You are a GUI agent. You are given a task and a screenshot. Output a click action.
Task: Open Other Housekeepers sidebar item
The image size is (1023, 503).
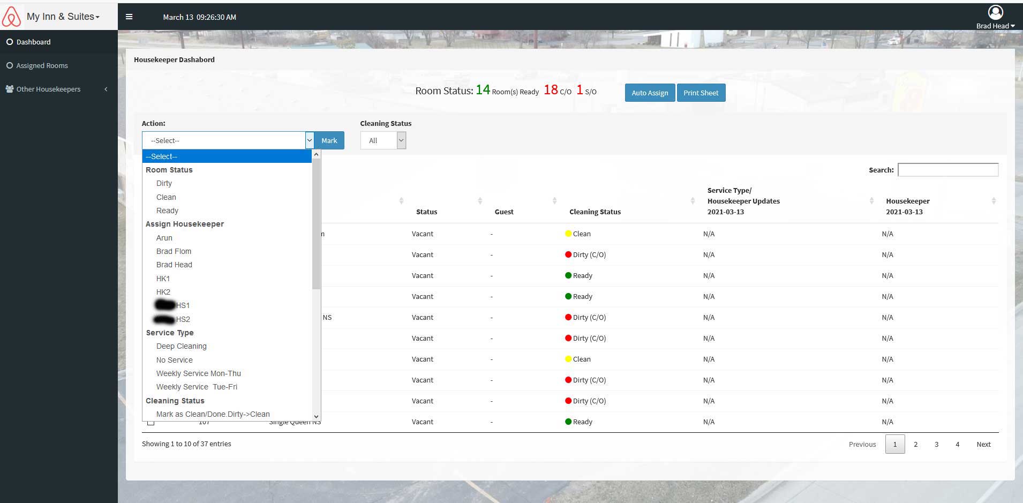59,89
